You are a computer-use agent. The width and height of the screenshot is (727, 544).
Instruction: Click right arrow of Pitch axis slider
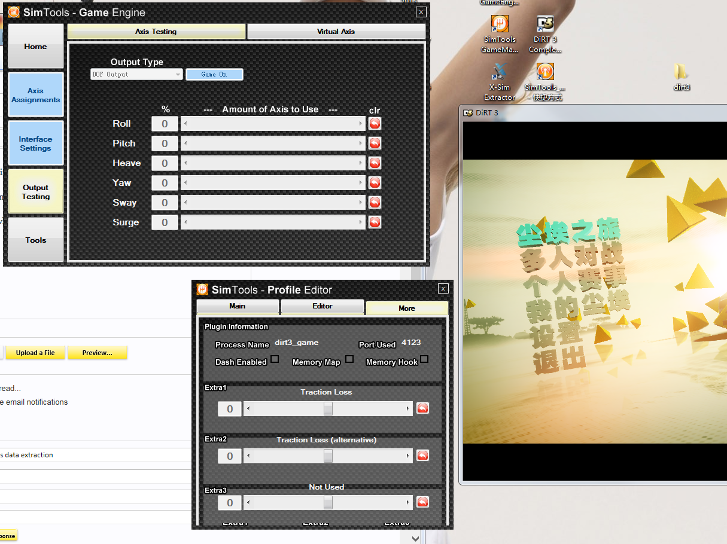click(x=361, y=143)
